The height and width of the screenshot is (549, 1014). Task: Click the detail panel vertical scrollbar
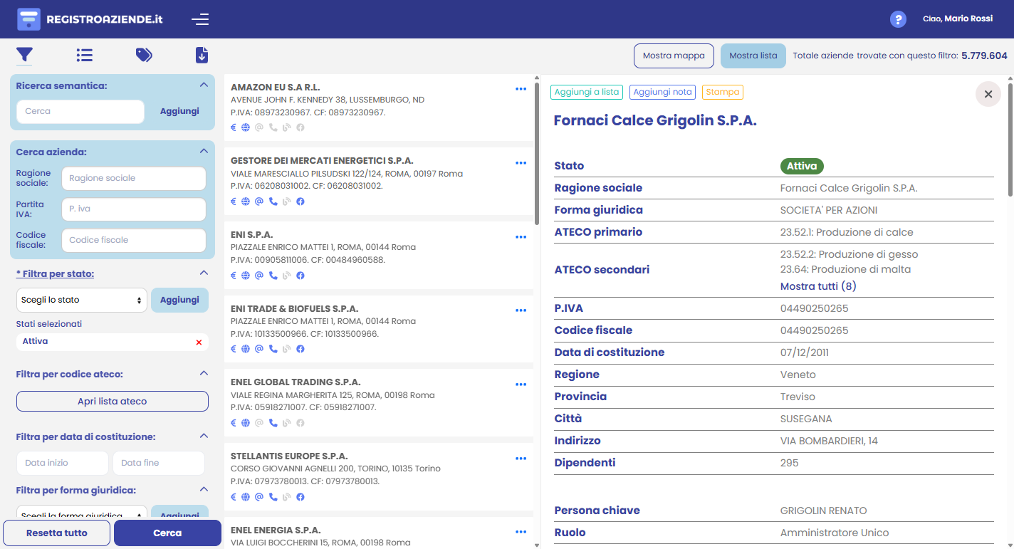click(1009, 139)
